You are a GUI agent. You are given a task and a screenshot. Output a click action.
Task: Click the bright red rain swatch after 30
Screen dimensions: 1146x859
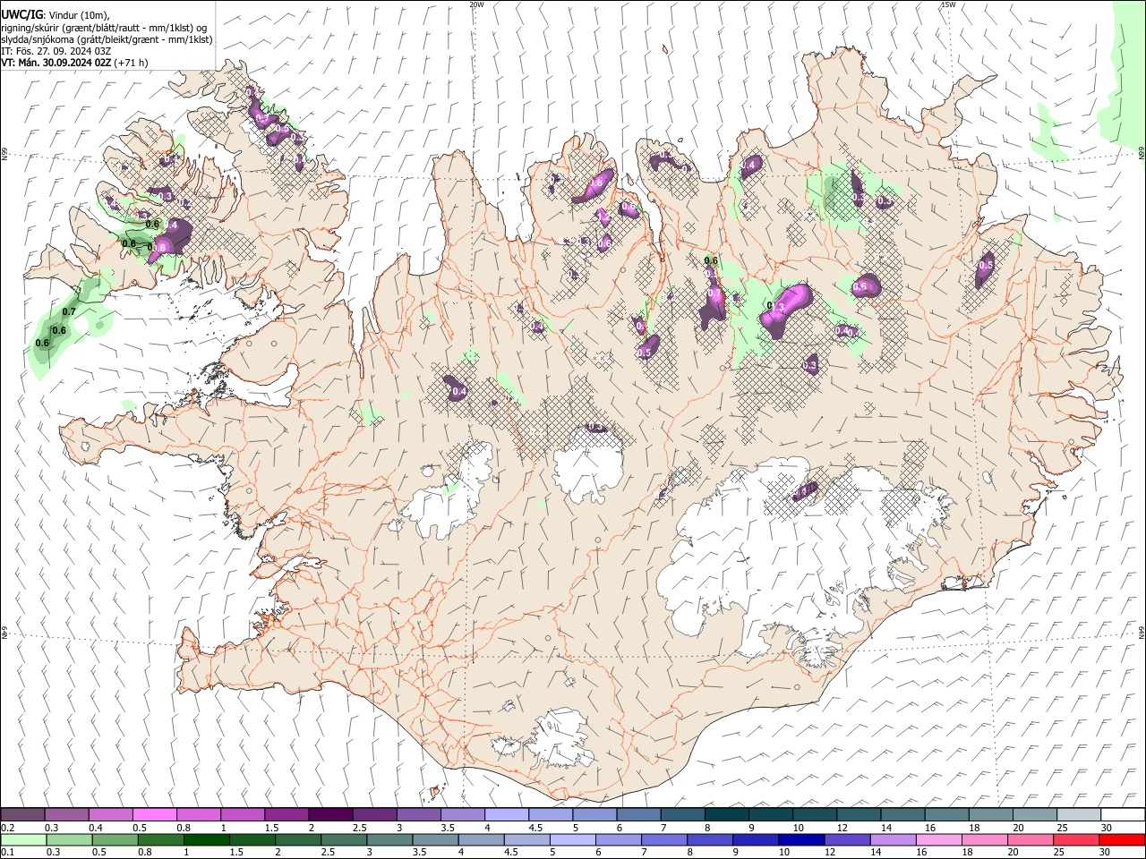click(x=1121, y=840)
